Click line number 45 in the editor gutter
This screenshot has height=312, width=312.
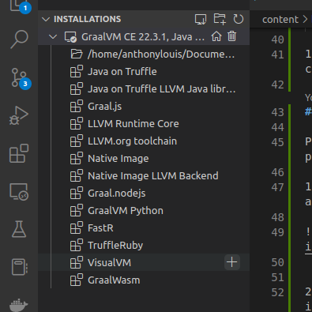pyautogui.click(x=277, y=142)
